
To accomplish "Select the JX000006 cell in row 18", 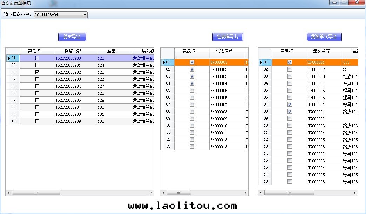I will 325,181.
